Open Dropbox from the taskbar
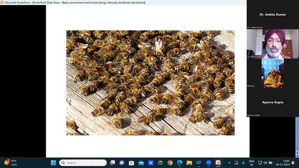The width and height of the screenshot is (299, 168). [151, 163]
